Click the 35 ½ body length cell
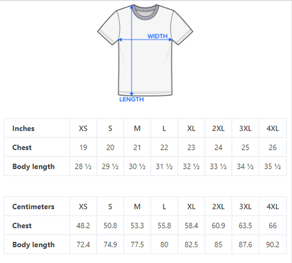The height and width of the screenshot is (263, 292). [273, 167]
